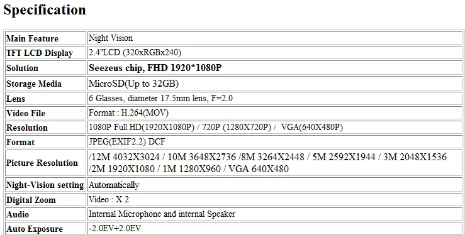Click the 2.4"LCD (320xRGBx240) value
465x235 pixels.
(135, 53)
